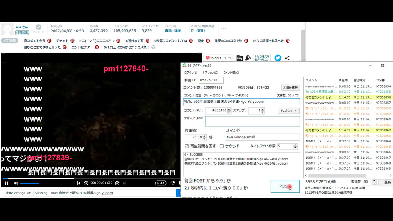Open the ログイン(L) menu
This screenshot has width=393, height=221.
pyautogui.click(x=191, y=73)
